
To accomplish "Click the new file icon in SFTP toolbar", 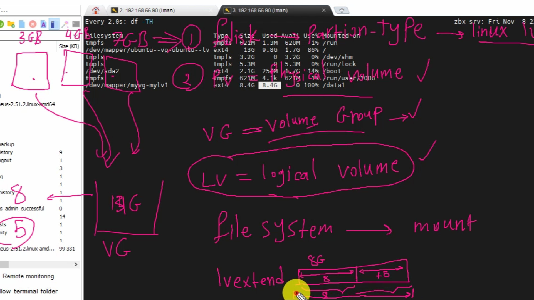I will tap(22, 24).
